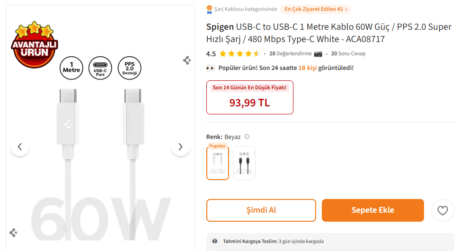Open photo reviews via camera icon
Screen dimensions: 460x251
318,54
